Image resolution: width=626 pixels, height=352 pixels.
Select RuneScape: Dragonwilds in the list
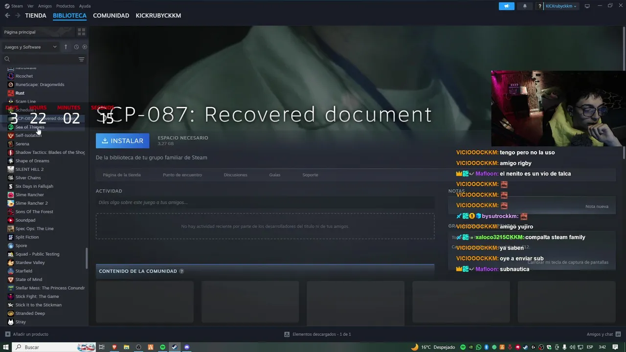pos(40,85)
